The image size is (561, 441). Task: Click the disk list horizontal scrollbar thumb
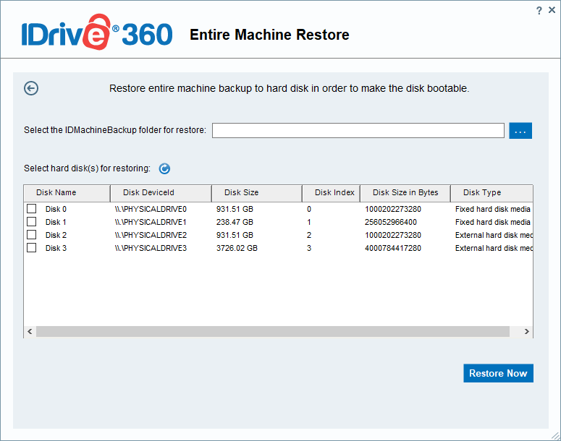(x=272, y=331)
